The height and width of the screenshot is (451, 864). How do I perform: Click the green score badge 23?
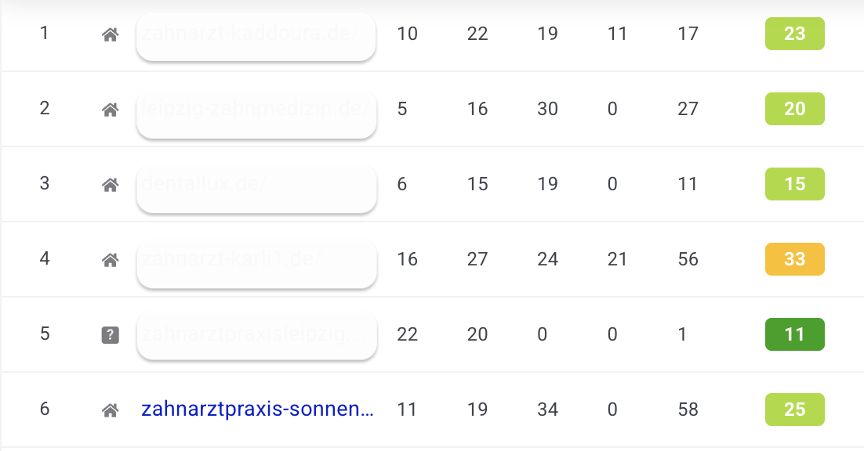pyautogui.click(x=794, y=34)
